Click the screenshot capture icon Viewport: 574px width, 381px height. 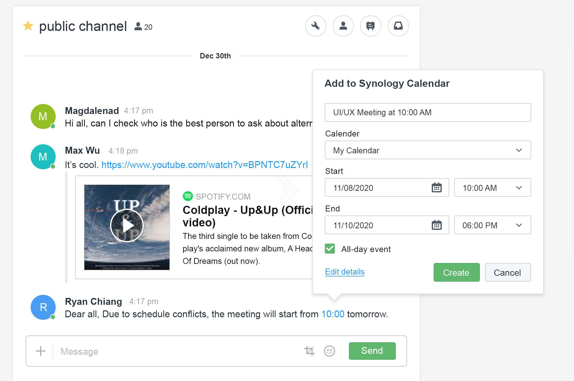tap(310, 351)
